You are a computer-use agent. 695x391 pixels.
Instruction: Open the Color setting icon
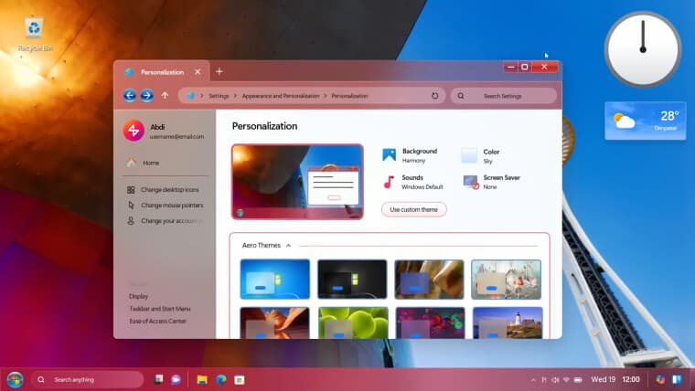(x=469, y=155)
